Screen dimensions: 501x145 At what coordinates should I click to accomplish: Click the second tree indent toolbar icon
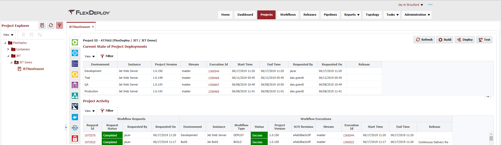(32, 35)
